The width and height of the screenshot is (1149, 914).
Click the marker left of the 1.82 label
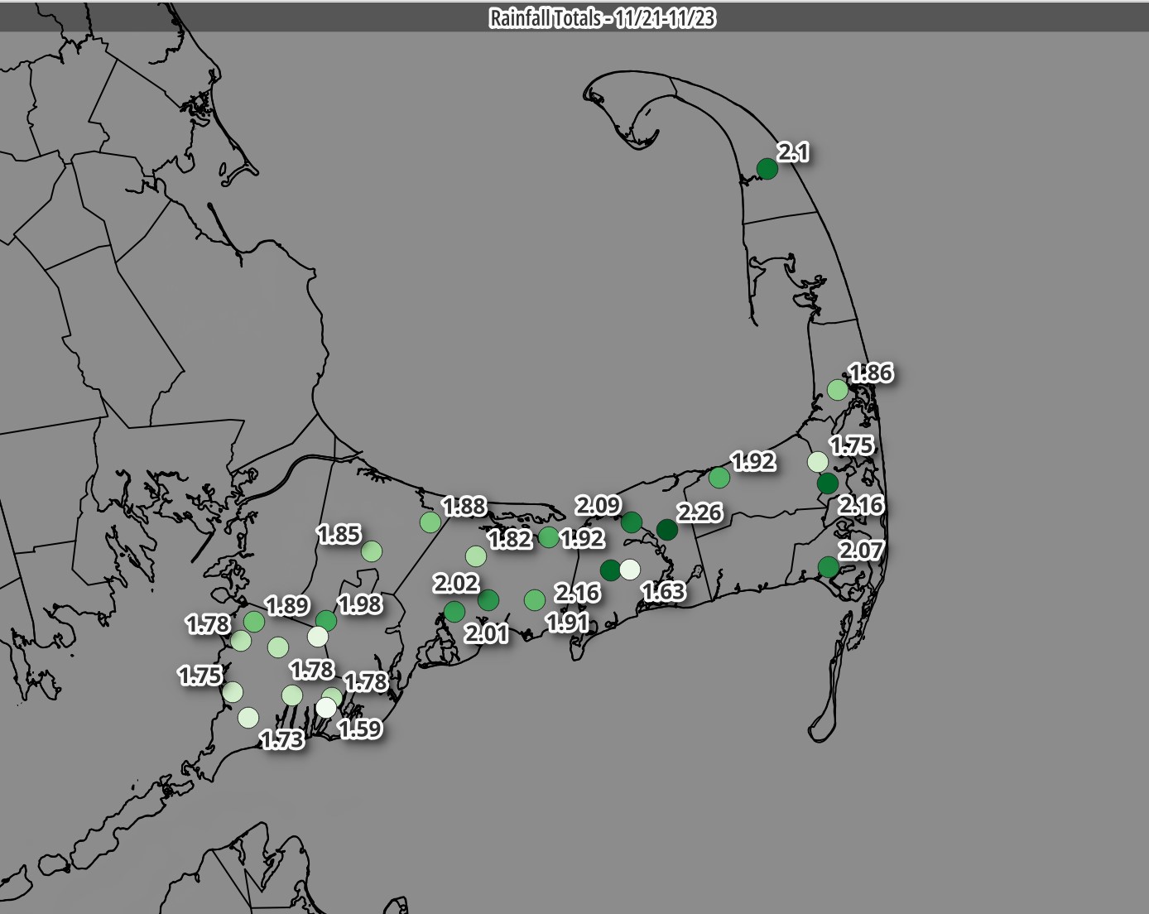tap(476, 556)
